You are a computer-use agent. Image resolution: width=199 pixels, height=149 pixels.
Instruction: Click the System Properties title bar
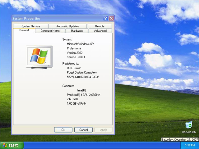[56, 19]
